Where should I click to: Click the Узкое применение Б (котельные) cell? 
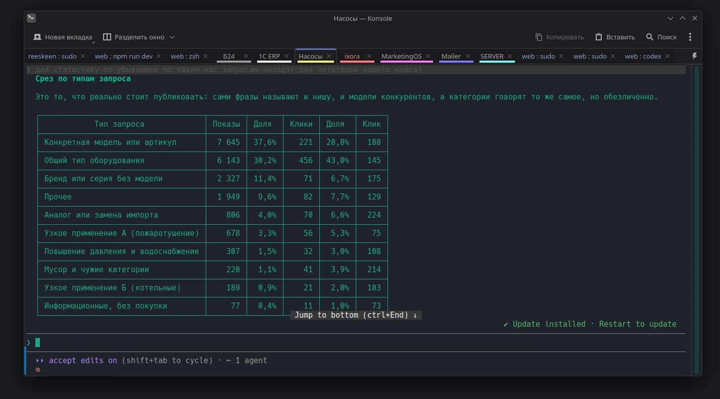click(113, 288)
